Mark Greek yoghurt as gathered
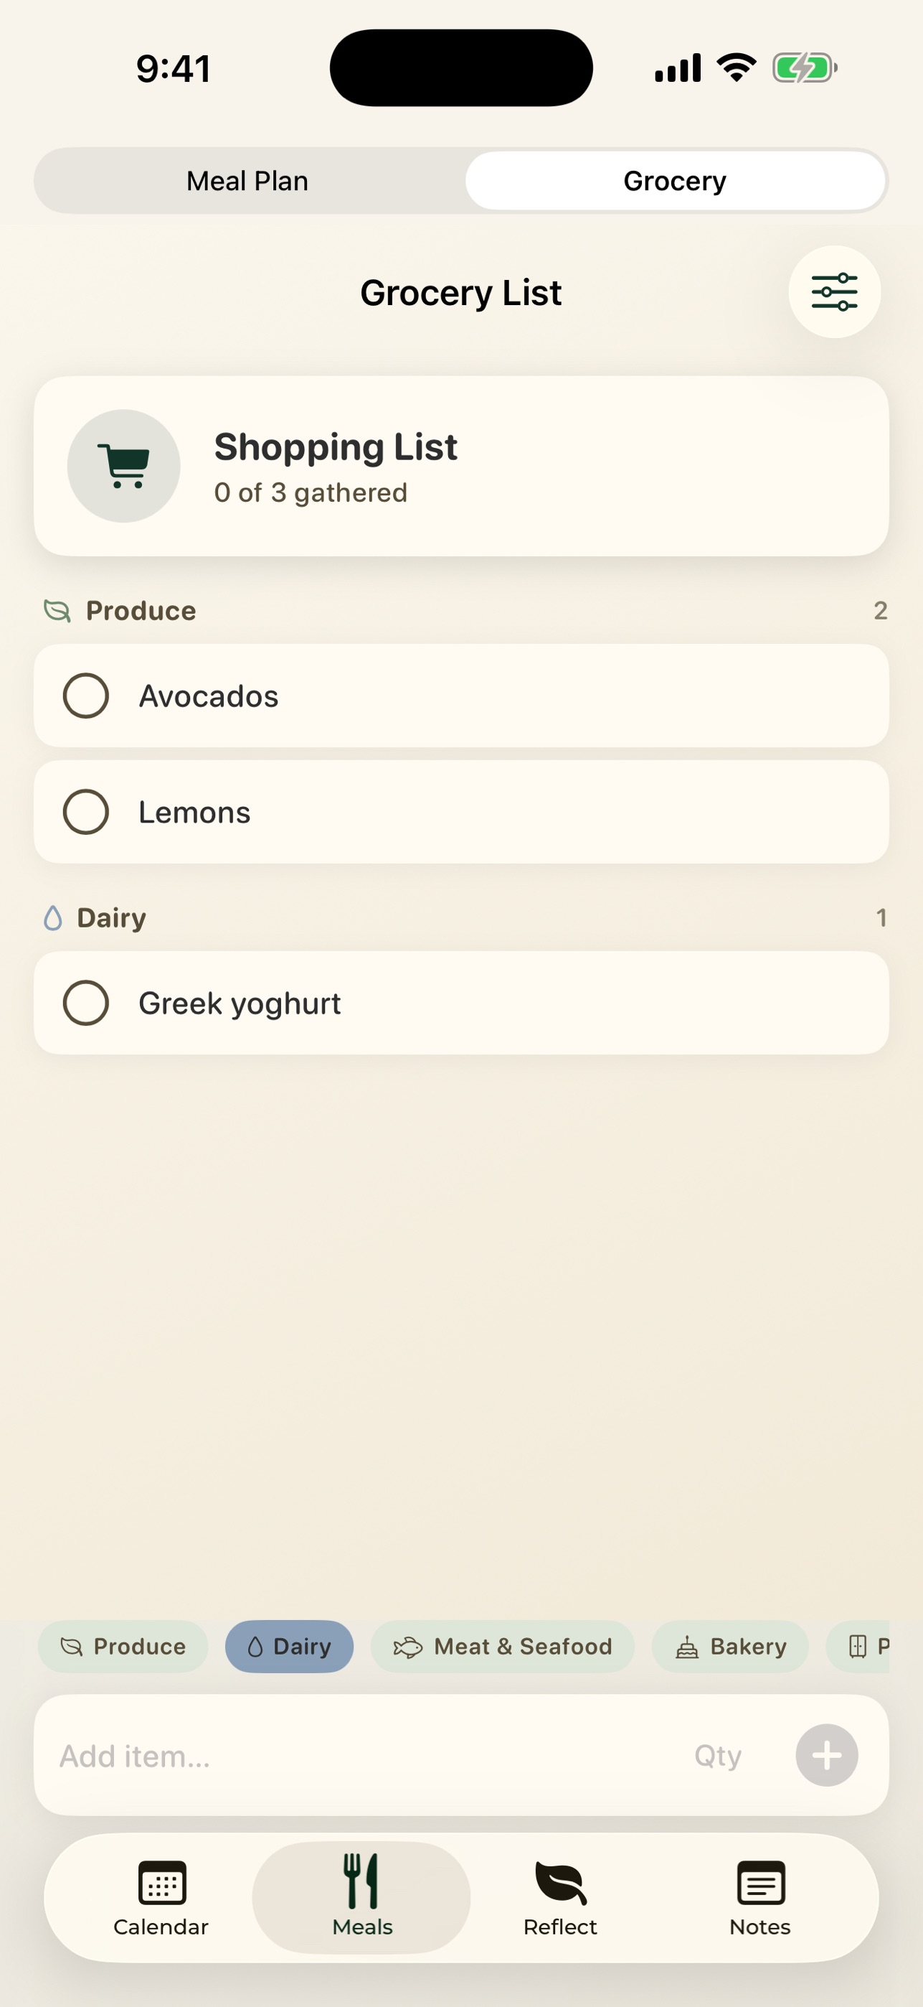Image resolution: width=923 pixels, height=2007 pixels. (x=85, y=1003)
